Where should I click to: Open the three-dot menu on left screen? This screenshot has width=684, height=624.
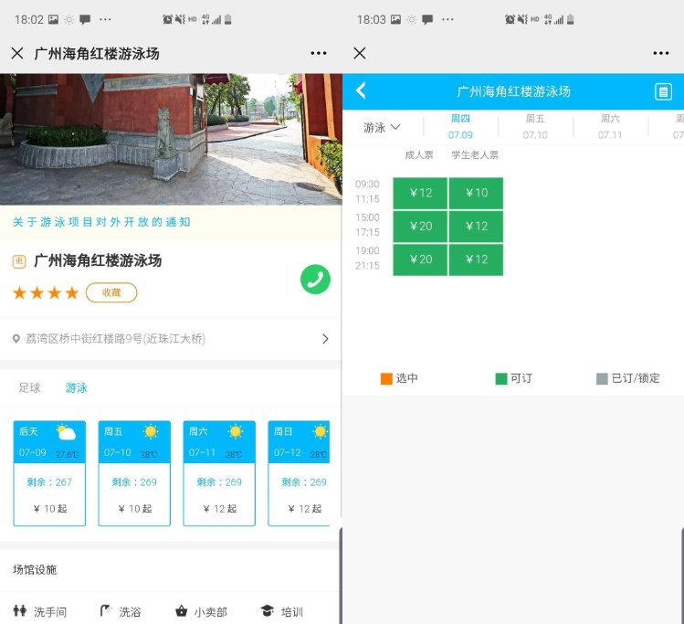click(318, 54)
